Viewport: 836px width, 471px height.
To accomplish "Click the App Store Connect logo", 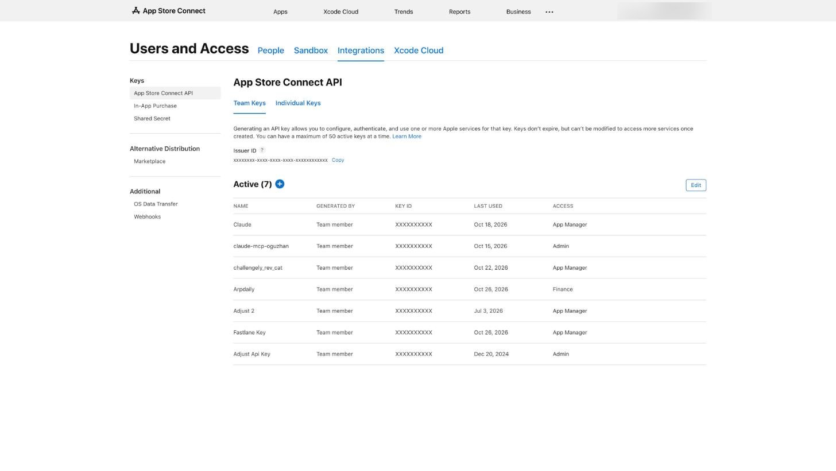I will [x=168, y=11].
